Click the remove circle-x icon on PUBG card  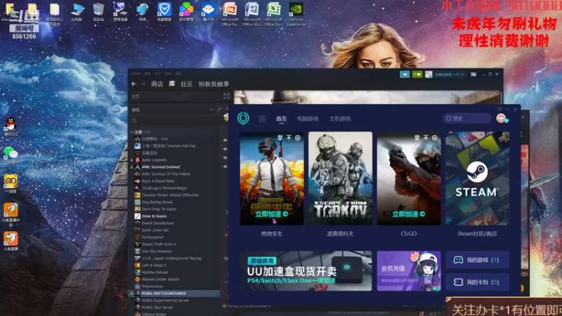pos(297,138)
